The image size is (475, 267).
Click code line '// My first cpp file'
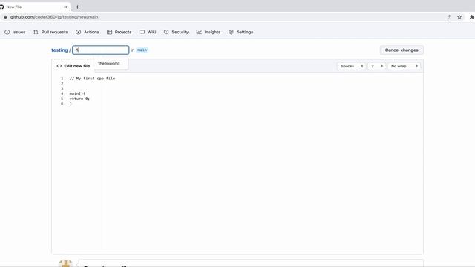click(x=92, y=79)
